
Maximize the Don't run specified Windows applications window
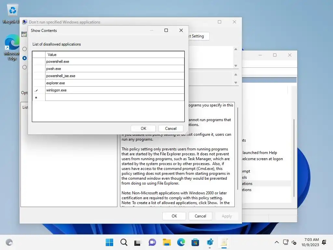[x=220, y=22]
